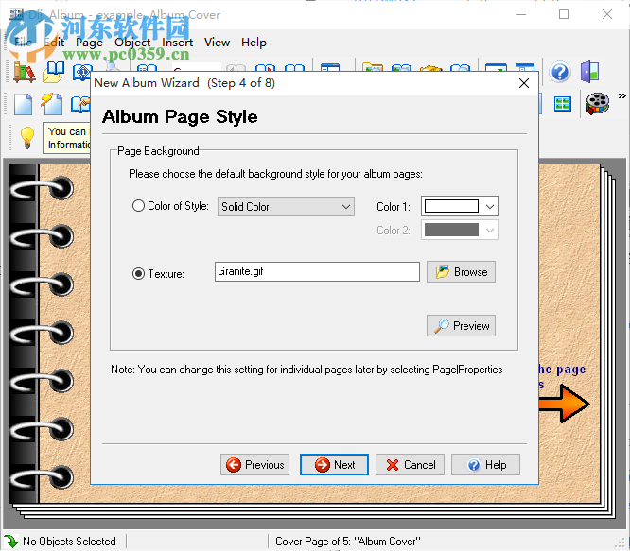
Task: Open the File menu
Action: [x=23, y=43]
